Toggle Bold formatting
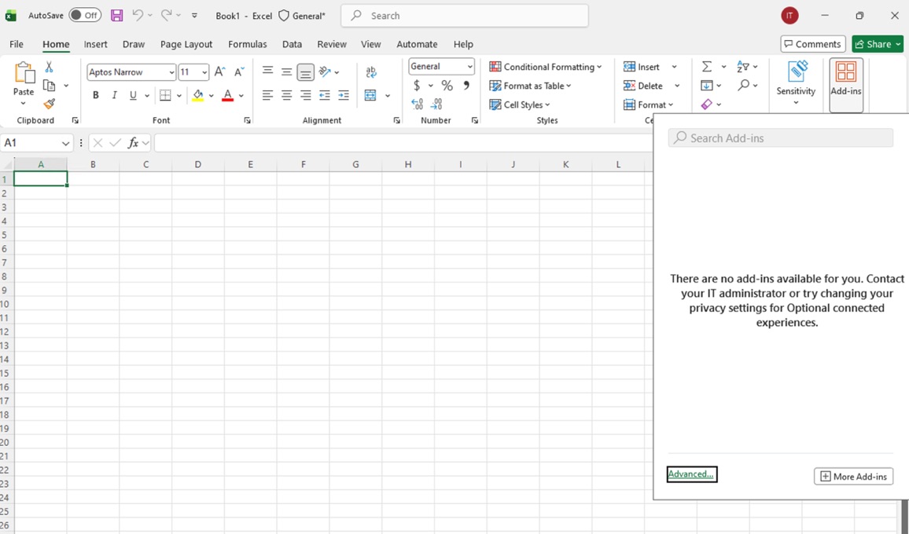The width and height of the screenshot is (909, 534). [x=96, y=96]
